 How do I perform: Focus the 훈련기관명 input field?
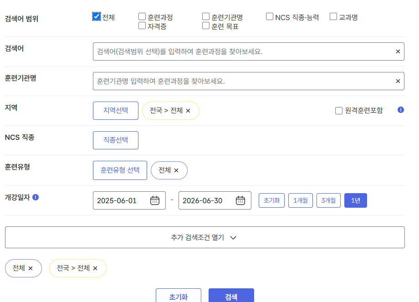tap(249, 81)
